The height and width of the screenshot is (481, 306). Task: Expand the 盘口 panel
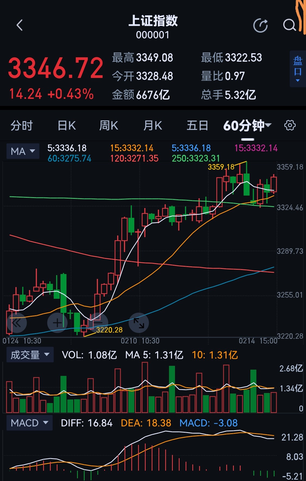pyautogui.click(x=298, y=69)
